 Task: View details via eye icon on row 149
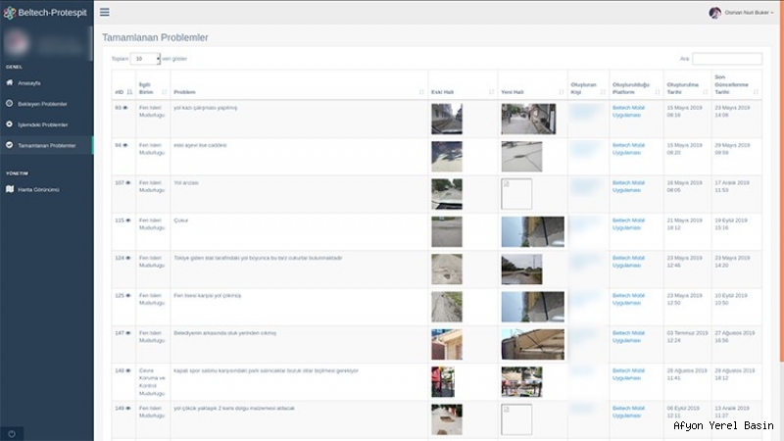[x=128, y=408]
